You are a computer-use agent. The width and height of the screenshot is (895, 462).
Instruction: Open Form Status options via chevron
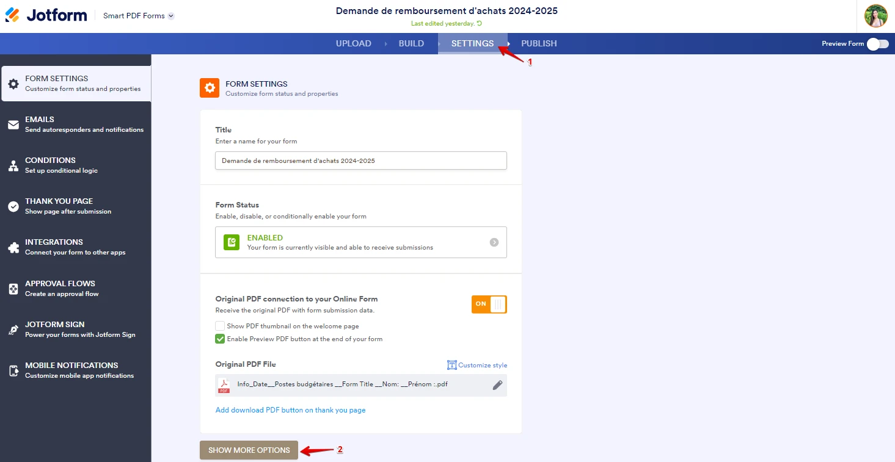494,242
